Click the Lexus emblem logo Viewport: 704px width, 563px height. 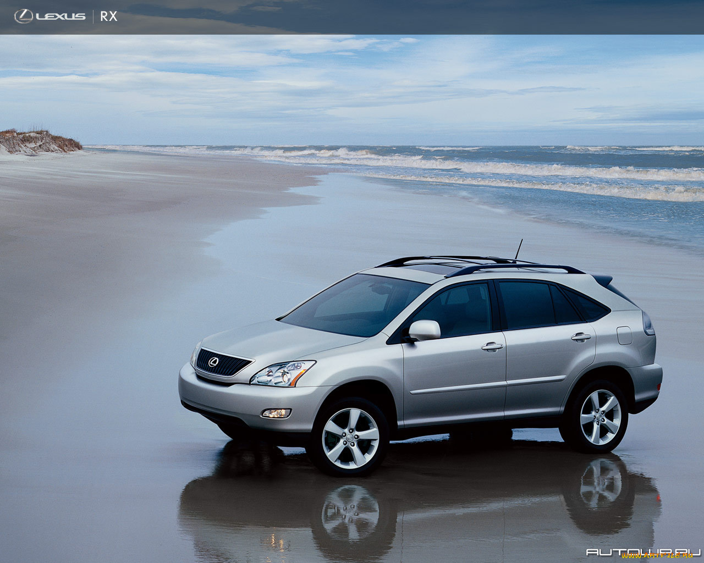(x=23, y=15)
